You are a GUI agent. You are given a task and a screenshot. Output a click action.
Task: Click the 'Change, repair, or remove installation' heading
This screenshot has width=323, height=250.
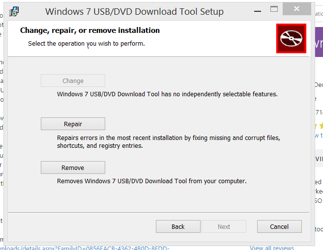(x=90, y=30)
